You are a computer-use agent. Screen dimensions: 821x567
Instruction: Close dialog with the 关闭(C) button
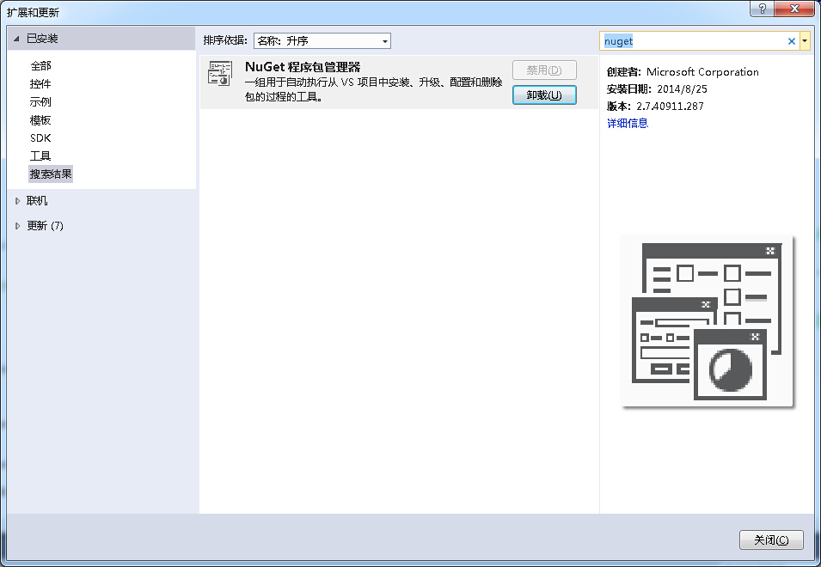coord(771,540)
